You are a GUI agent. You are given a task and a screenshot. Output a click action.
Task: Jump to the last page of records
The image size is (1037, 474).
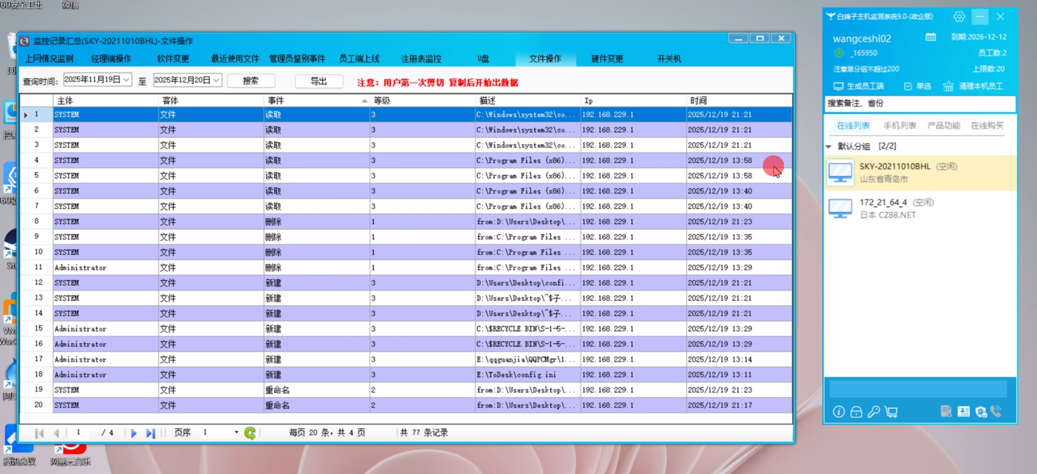pos(150,433)
